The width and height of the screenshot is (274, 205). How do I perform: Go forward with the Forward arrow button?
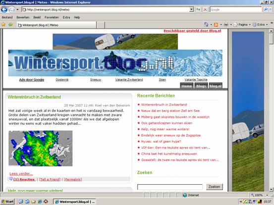coord(11,9)
